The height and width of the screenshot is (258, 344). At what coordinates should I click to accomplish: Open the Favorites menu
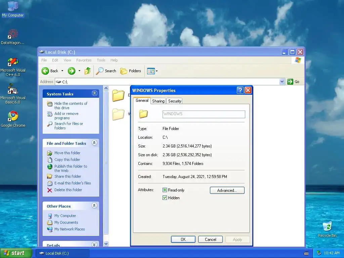pyautogui.click(x=84, y=60)
